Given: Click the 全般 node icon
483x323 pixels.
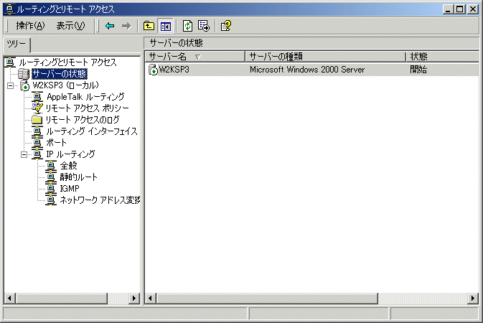Looking at the screenshot, I should pos(51,166).
